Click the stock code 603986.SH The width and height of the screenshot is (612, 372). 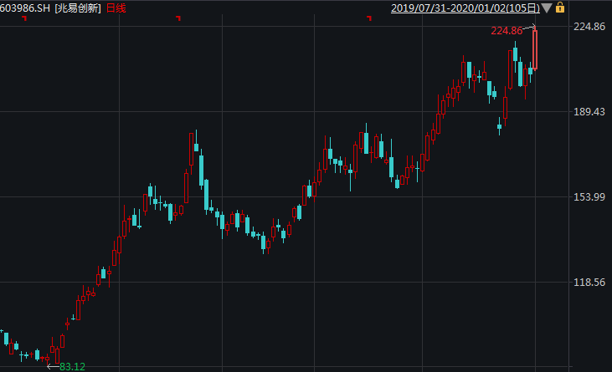[x=25, y=8]
